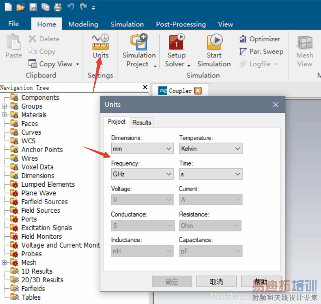
Task: Click the Logfile button
Action: coord(258,64)
